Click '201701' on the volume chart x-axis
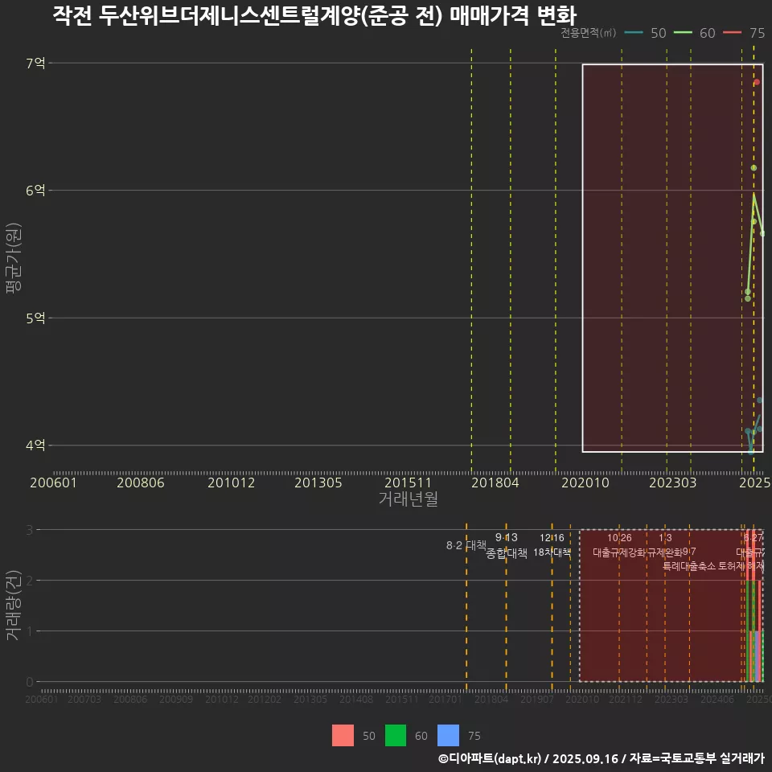This screenshot has height=772, width=772. click(445, 699)
